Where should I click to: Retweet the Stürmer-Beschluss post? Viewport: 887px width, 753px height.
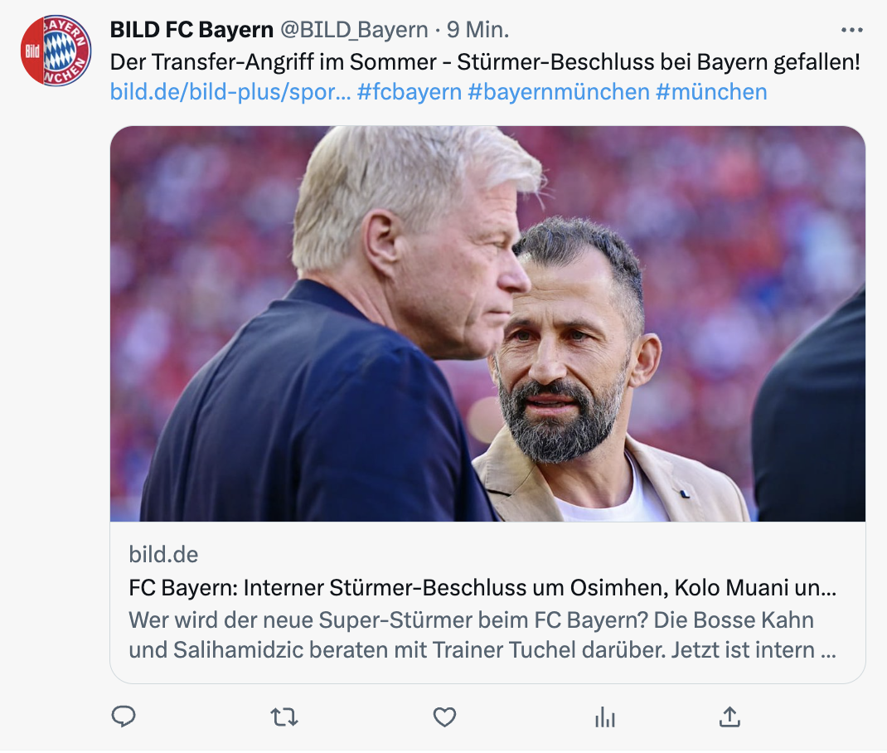(x=284, y=717)
